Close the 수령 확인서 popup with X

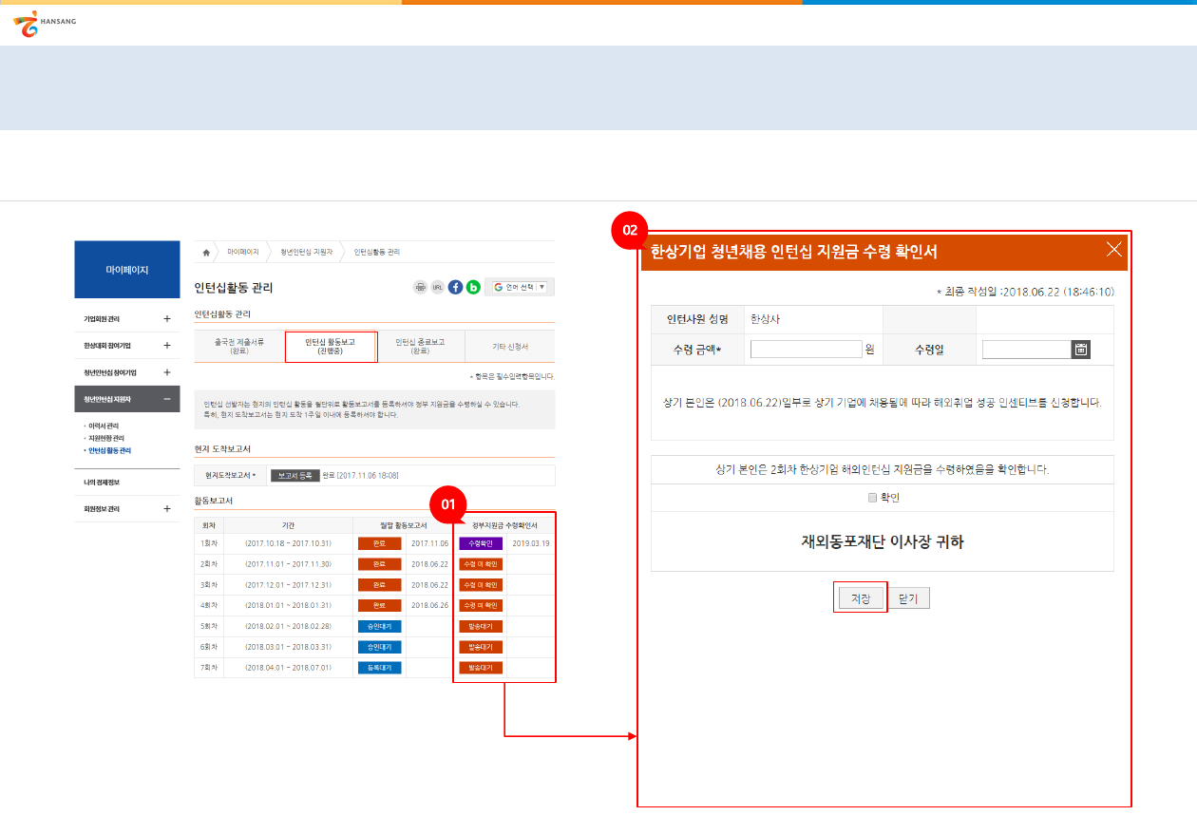coord(1114,250)
